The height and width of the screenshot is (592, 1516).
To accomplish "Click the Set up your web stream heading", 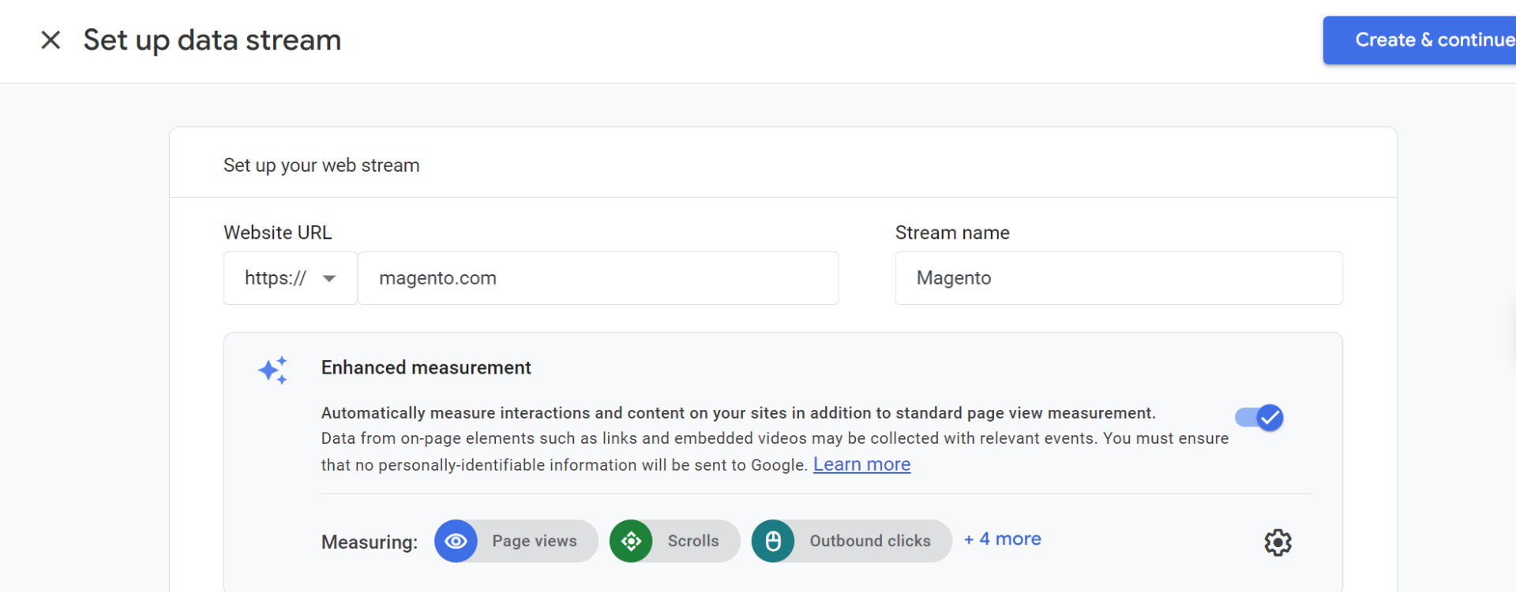I will (321, 166).
